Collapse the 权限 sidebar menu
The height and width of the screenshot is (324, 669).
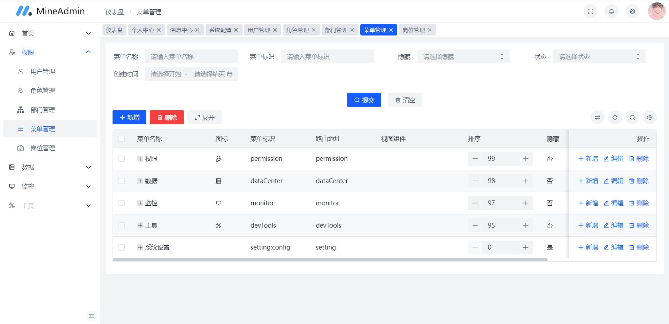point(50,53)
